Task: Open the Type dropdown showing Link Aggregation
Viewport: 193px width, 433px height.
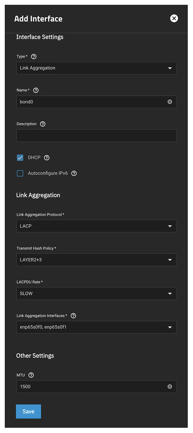Action: [96, 68]
